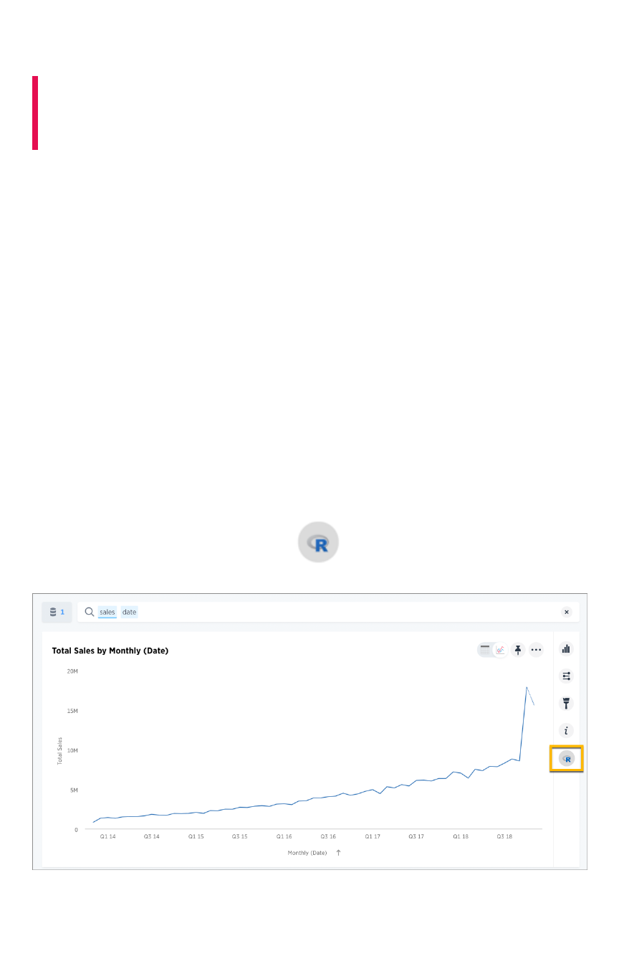The height and width of the screenshot is (964, 619).
Task: Click the search magnifier icon
Action: point(90,612)
